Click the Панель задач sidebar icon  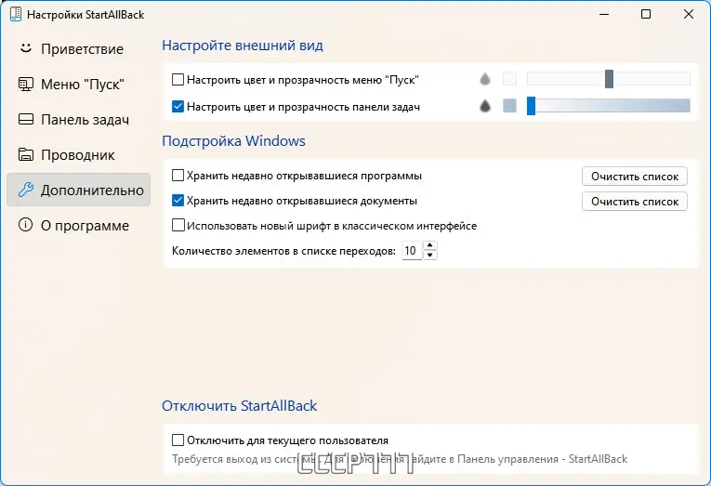click(x=26, y=120)
